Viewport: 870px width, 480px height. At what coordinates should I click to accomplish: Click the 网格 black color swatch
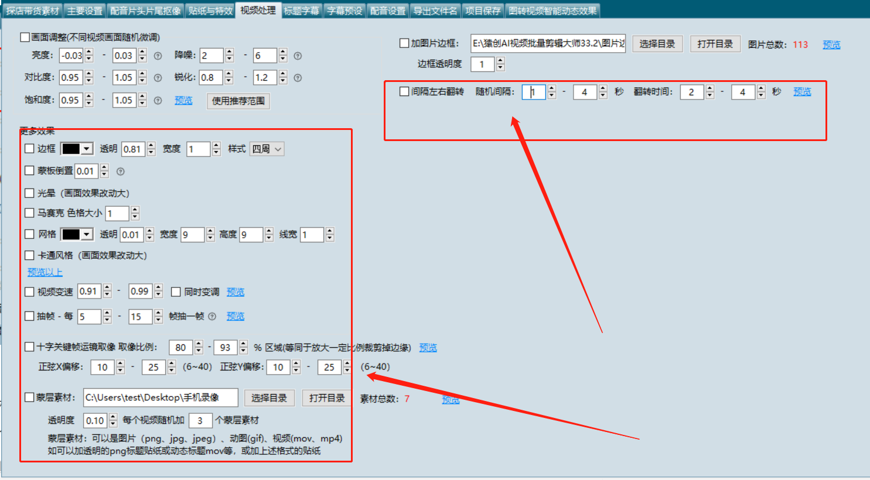click(71, 234)
